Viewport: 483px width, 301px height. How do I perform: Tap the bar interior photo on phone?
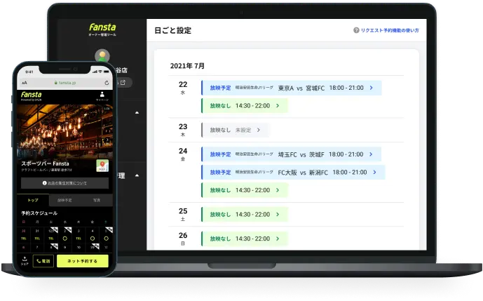pyautogui.click(x=64, y=131)
